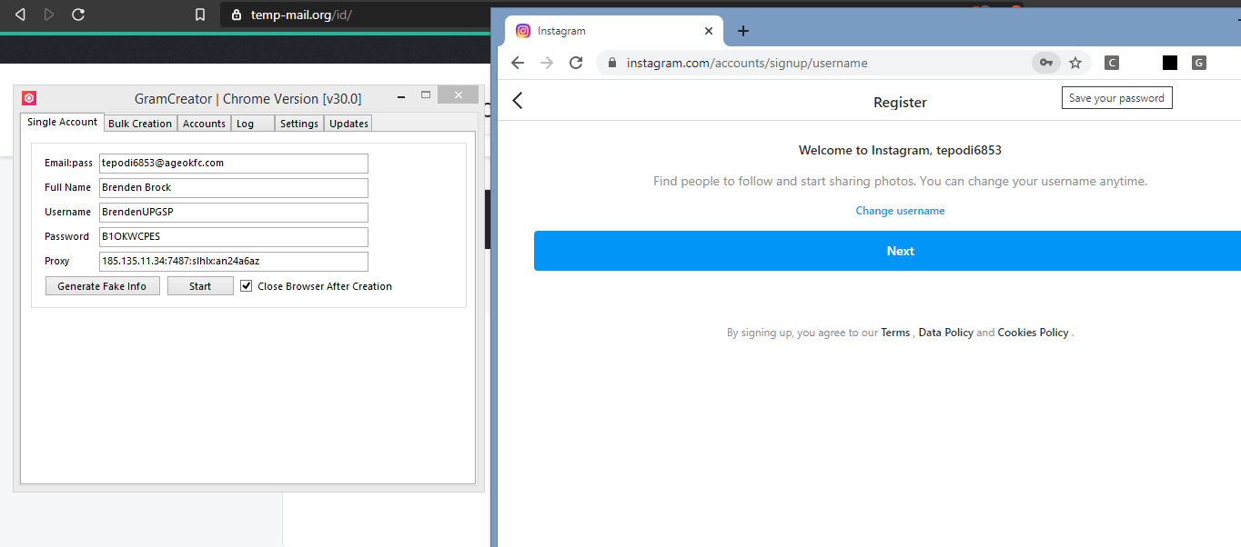Click into the Proxy input field
Viewport: 1241px width, 547px height.
coord(234,261)
